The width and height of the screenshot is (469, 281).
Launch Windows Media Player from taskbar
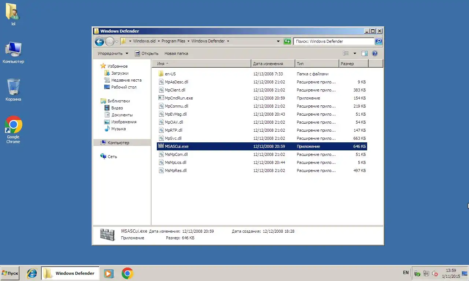(109, 273)
